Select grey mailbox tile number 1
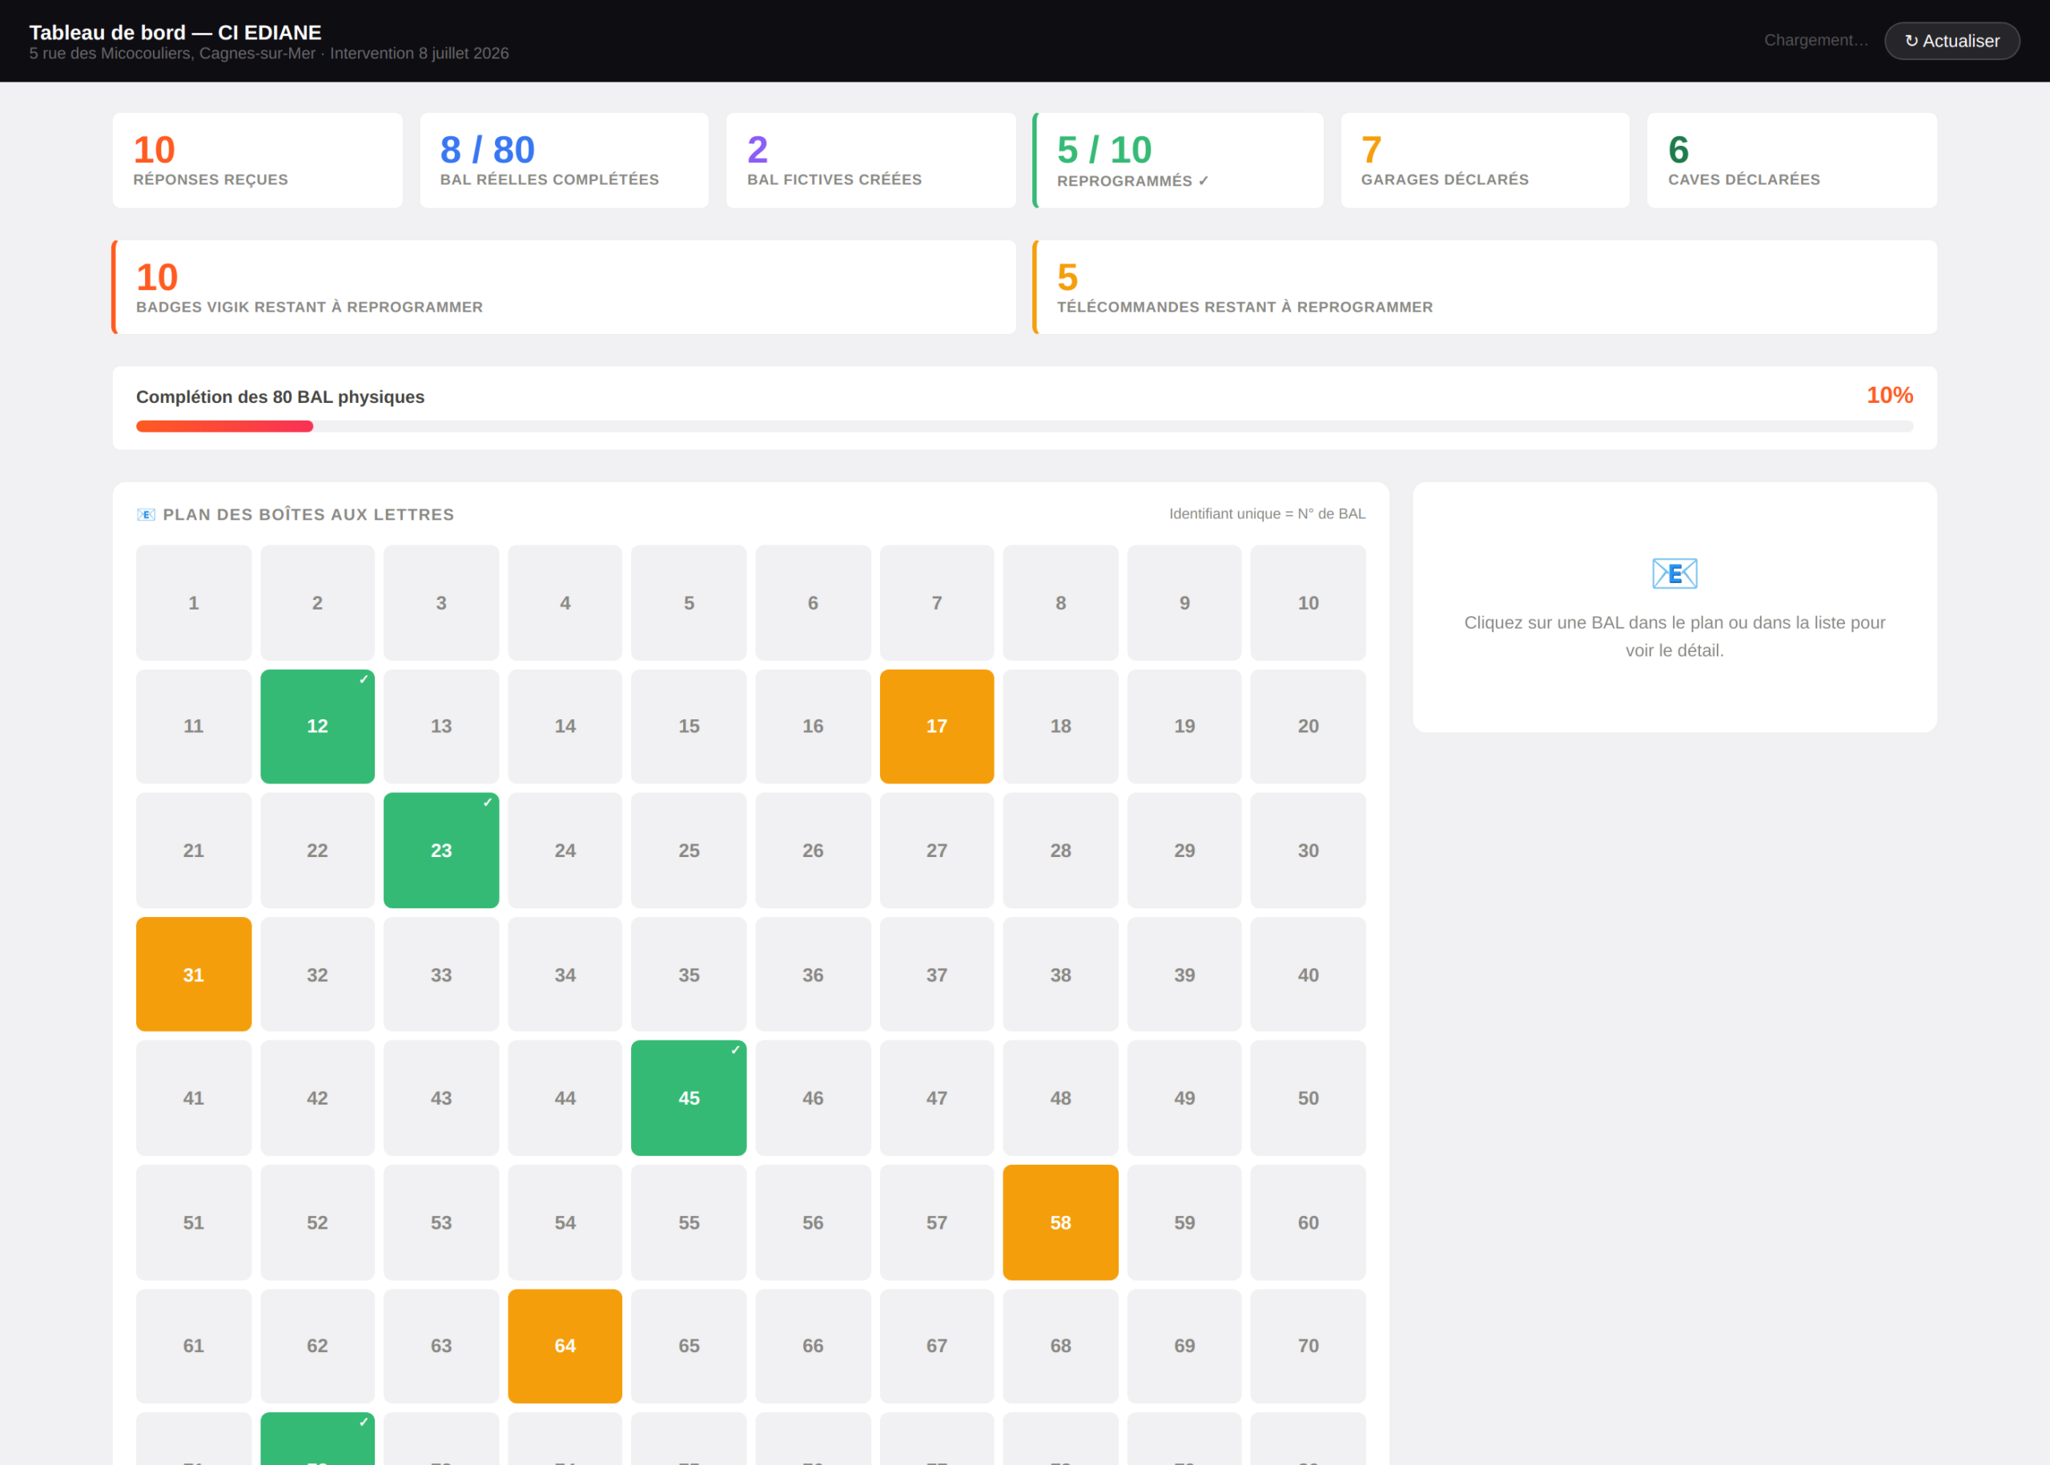This screenshot has height=1465, width=2050. (194, 602)
